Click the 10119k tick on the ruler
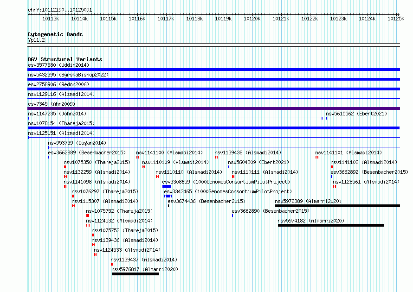 tap(223, 19)
